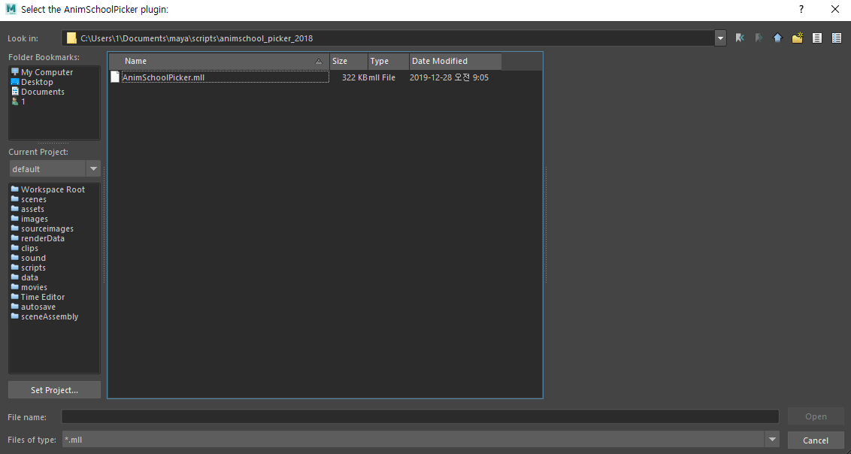Create a new folder
This screenshot has height=454, width=851.
pos(798,38)
